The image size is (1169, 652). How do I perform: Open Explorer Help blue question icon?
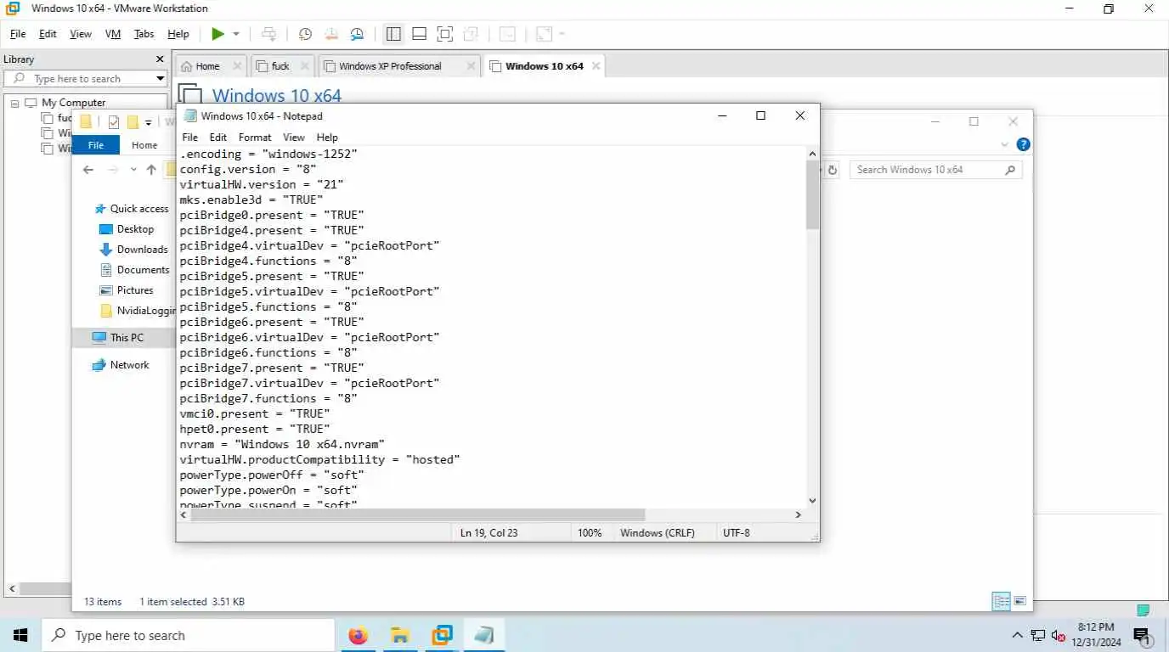(1024, 145)
